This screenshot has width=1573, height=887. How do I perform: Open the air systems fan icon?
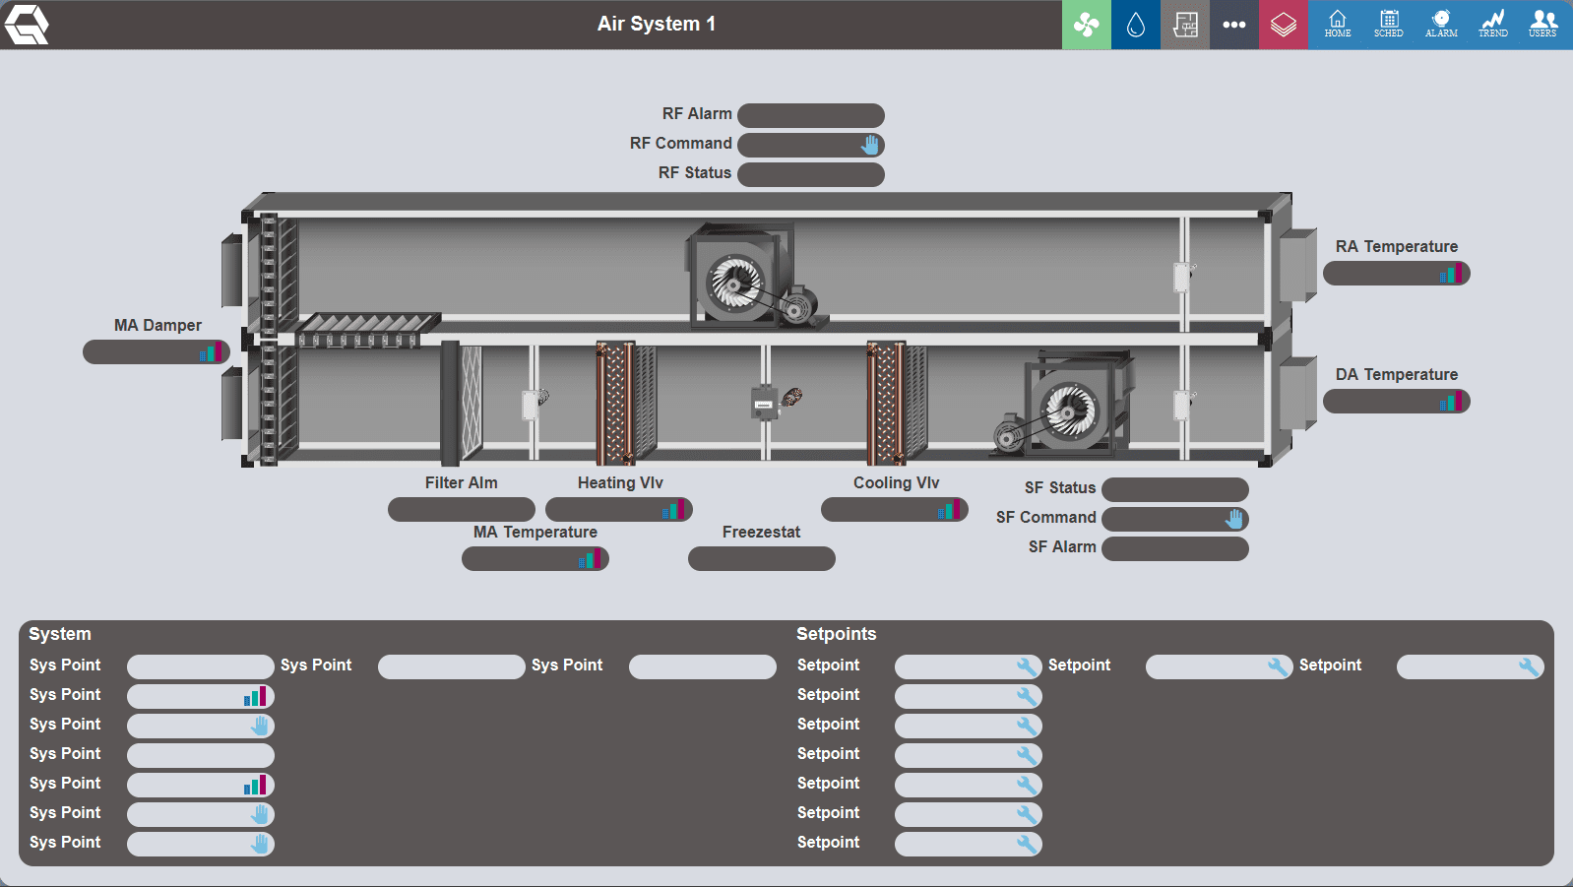tap(1086, 25)
